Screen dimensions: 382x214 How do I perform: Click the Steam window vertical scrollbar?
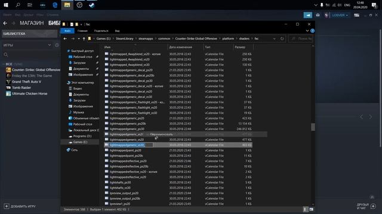point(380,88)
